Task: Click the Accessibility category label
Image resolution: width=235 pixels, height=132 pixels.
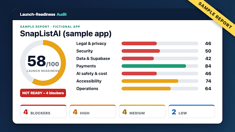Action: 89,81
